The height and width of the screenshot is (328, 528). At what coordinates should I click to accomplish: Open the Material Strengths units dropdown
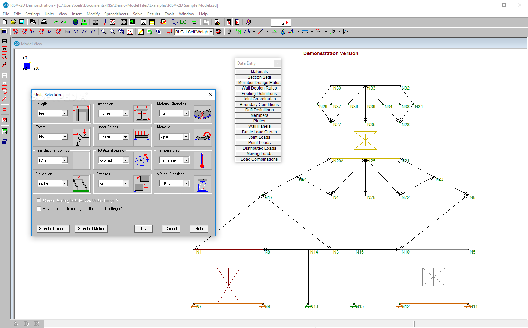pos(186,113)
